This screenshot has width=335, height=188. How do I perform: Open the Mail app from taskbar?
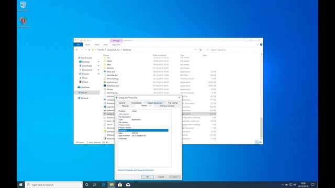click(x=128, y=184)
